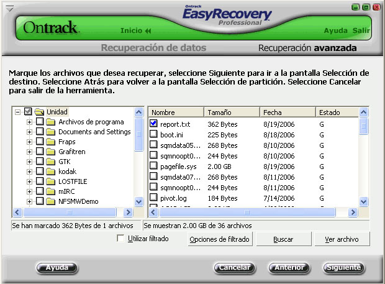Check the pagefile.sys file checkbox
This screenshot has height=284, width=385.
pos(153,165)
